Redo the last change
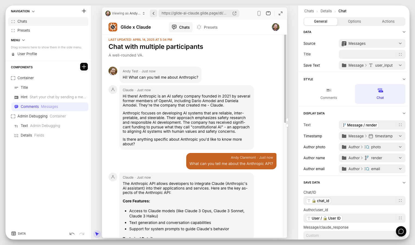415x245 pixels. pyautogui.click(x=82, y=234)
